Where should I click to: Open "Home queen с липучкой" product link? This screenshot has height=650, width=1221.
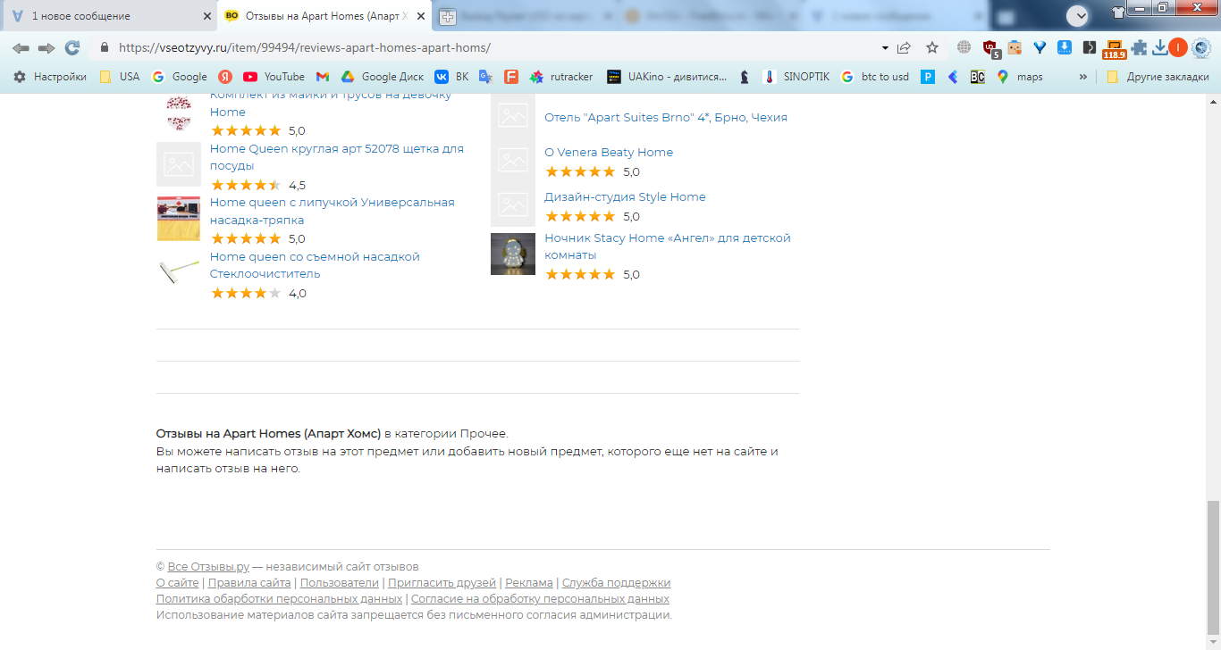point(333,211)
